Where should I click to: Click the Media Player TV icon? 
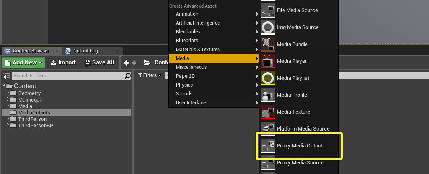click(x=268, y=61)
